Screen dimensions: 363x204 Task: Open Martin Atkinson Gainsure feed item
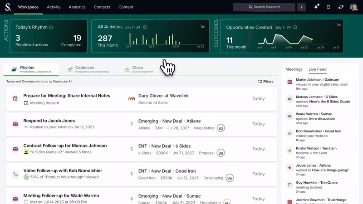(322, 84)
